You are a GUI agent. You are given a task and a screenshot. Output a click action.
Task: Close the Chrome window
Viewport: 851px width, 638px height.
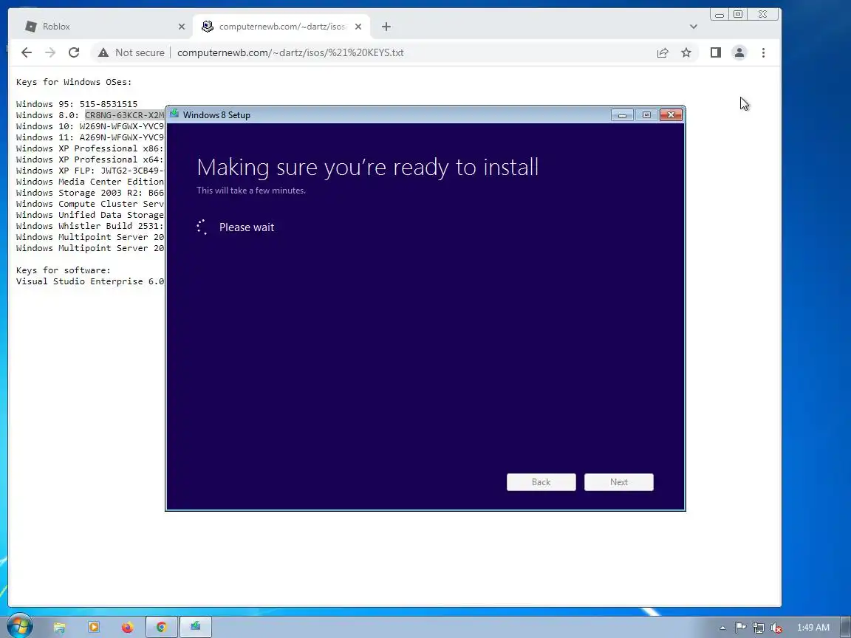[x=762, y=15]
